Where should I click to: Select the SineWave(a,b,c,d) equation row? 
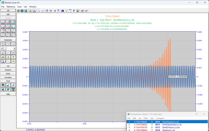click(167, 122)
